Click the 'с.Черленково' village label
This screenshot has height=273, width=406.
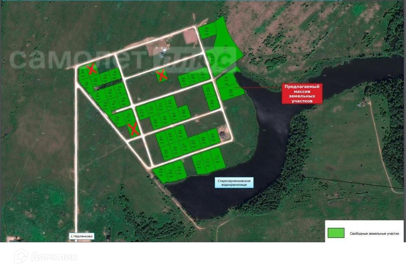tap(81, 236)
